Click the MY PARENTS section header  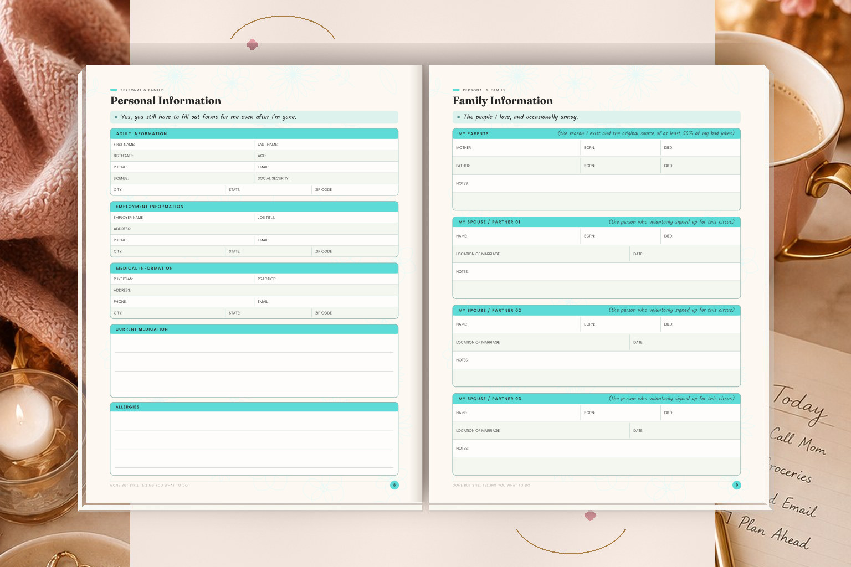[x=597, y=133]
